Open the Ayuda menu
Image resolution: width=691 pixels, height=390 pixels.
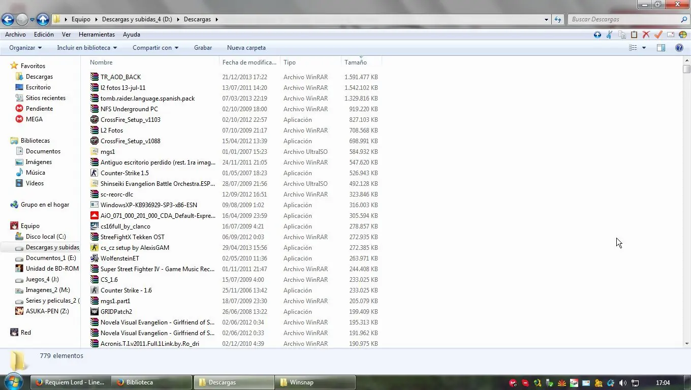[132, 35]
